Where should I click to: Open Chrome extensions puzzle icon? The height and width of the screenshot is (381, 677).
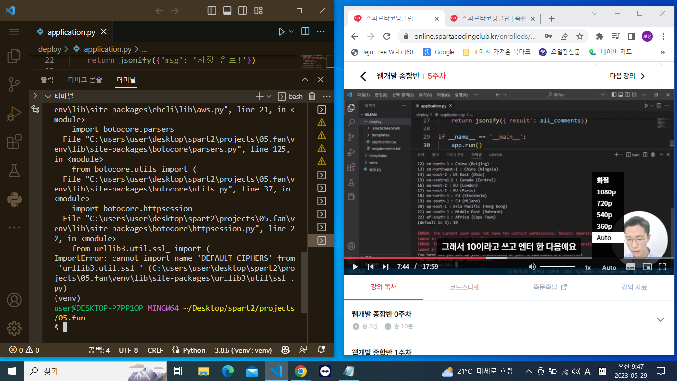[x=600, y=36]
